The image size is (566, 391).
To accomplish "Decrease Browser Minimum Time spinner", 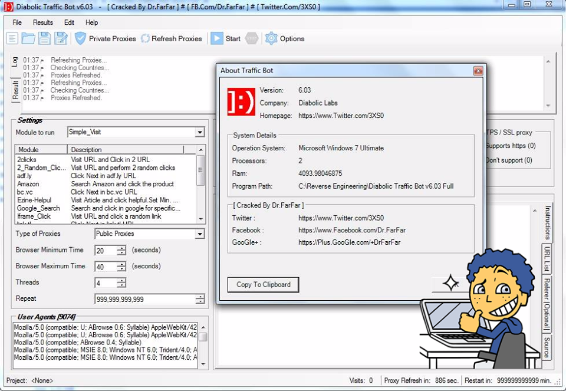I will [x=121, y=252].
